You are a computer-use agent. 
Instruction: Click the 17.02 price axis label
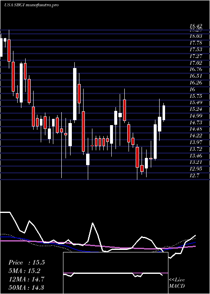coord(196,63)
